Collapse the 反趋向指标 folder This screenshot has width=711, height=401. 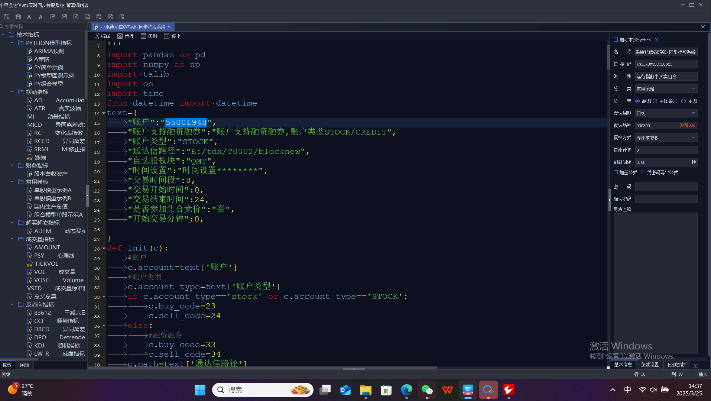coord(12,304)
